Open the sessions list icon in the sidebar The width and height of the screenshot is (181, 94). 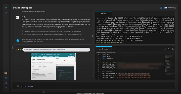point(6,12)
